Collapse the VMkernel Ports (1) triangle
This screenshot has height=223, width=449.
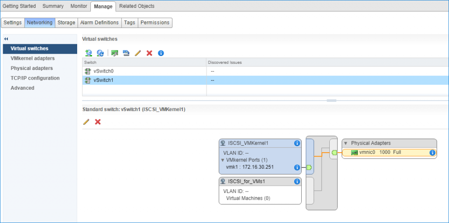click(223, 160)
